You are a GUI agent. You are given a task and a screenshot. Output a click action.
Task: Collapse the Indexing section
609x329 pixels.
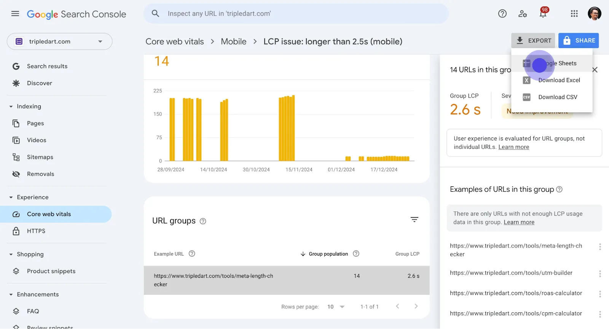pos(11,106)
